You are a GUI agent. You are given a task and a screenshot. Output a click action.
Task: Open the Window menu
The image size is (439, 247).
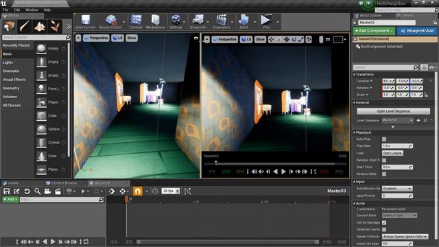pyautogui.click(x=32, y=10)
